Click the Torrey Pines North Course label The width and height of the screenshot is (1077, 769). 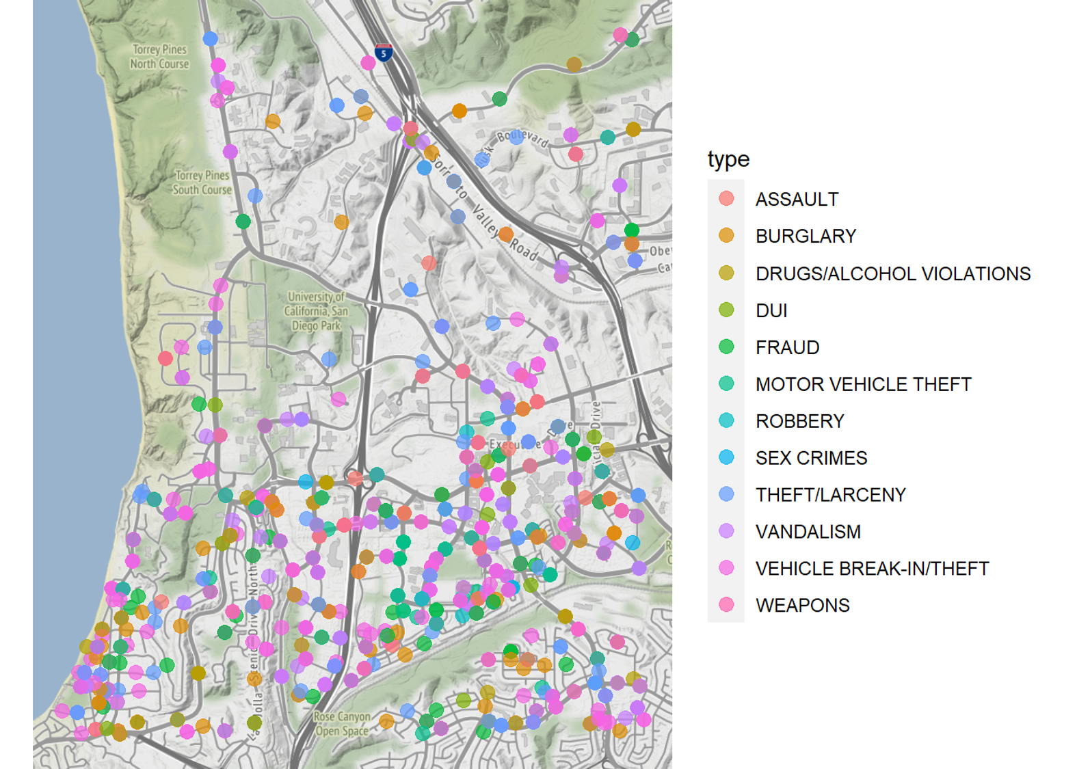point(160,57)
